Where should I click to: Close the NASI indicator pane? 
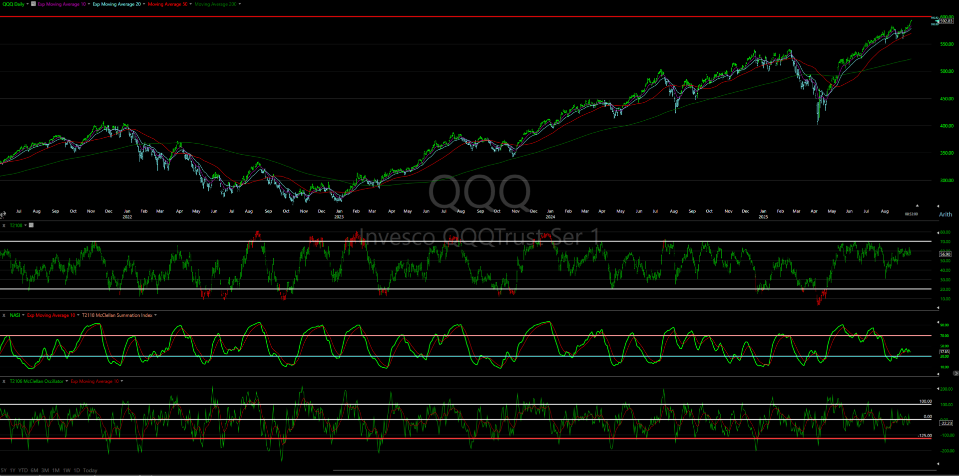click(4, 315)
